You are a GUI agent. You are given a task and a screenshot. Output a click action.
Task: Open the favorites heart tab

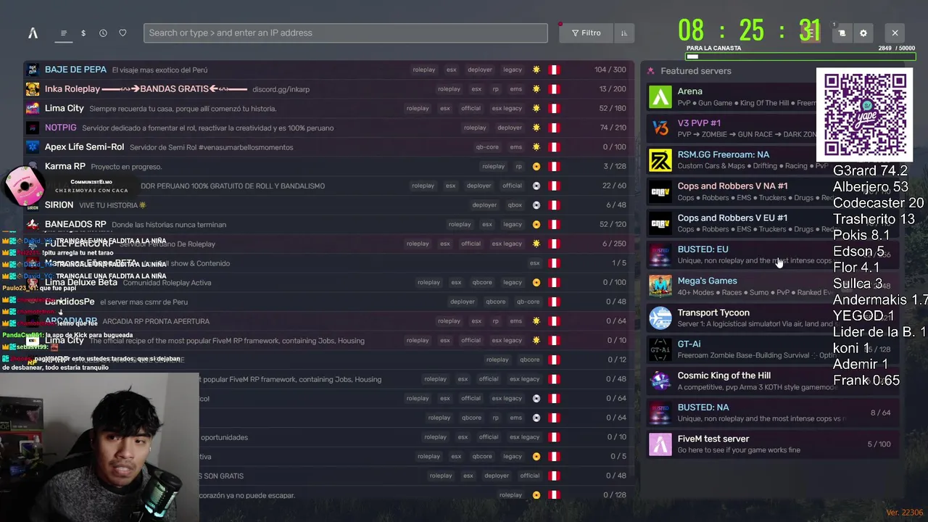pos(123,33)
